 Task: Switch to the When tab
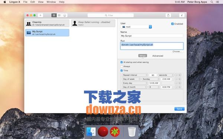tap(143, 56)
